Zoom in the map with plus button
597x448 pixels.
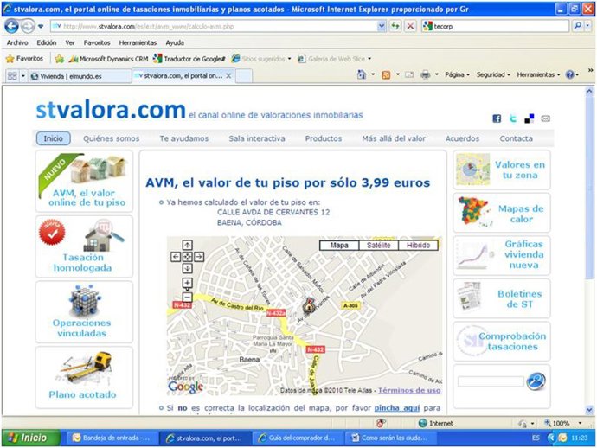pyautogui.click(x=187, y=283)
